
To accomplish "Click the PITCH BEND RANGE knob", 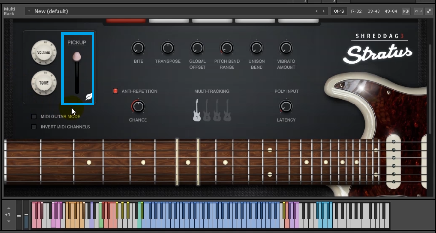I will pos(227,48).
